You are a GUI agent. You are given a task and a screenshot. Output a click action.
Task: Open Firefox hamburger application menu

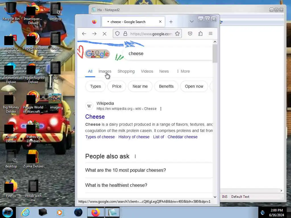(211, 33)
